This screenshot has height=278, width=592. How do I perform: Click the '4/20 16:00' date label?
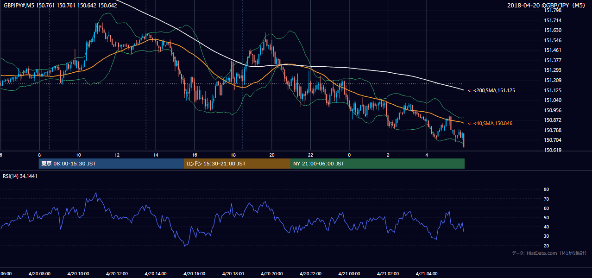click(194, 273)
